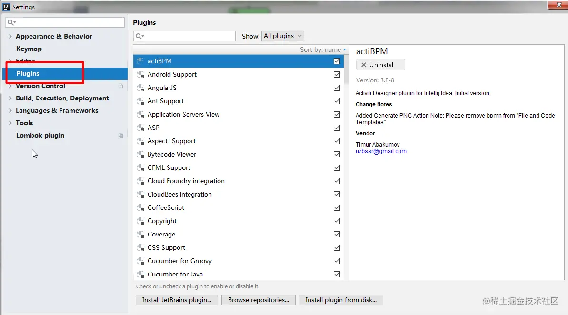568x315 pixels.
Task: Click the Version Control project-level settings icon
Action: pos(120,86)
